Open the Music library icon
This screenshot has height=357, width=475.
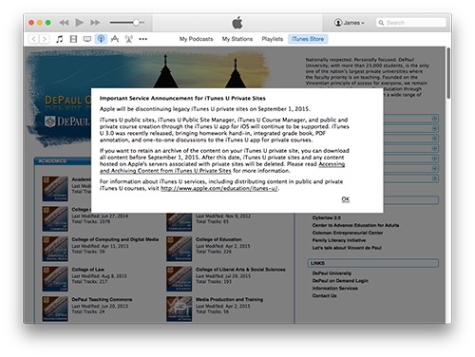59,39
